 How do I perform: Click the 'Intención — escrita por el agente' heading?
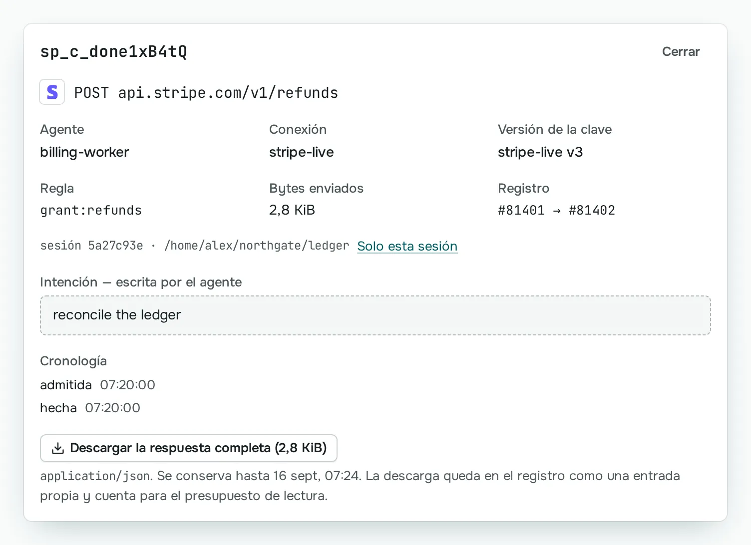(x=141, y=282)
